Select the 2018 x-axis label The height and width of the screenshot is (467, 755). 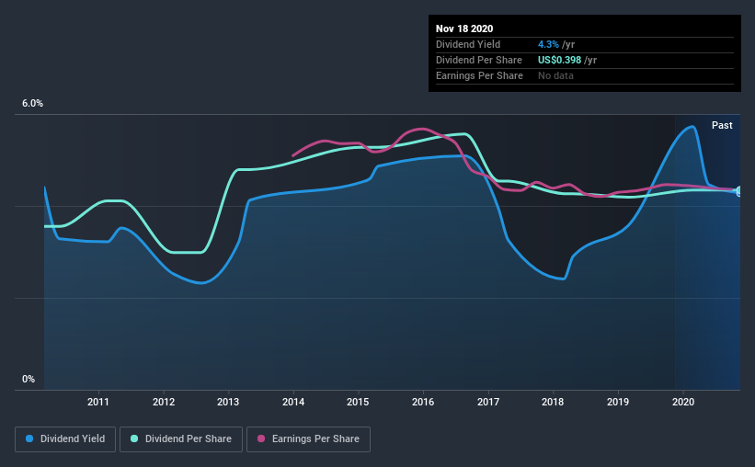coord(553,402)
